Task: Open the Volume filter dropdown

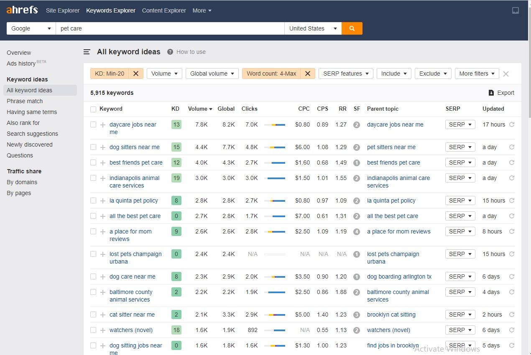Action: pos(164,73)
